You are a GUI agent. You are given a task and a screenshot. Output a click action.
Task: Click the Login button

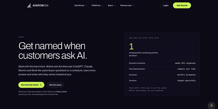(166, 5)
